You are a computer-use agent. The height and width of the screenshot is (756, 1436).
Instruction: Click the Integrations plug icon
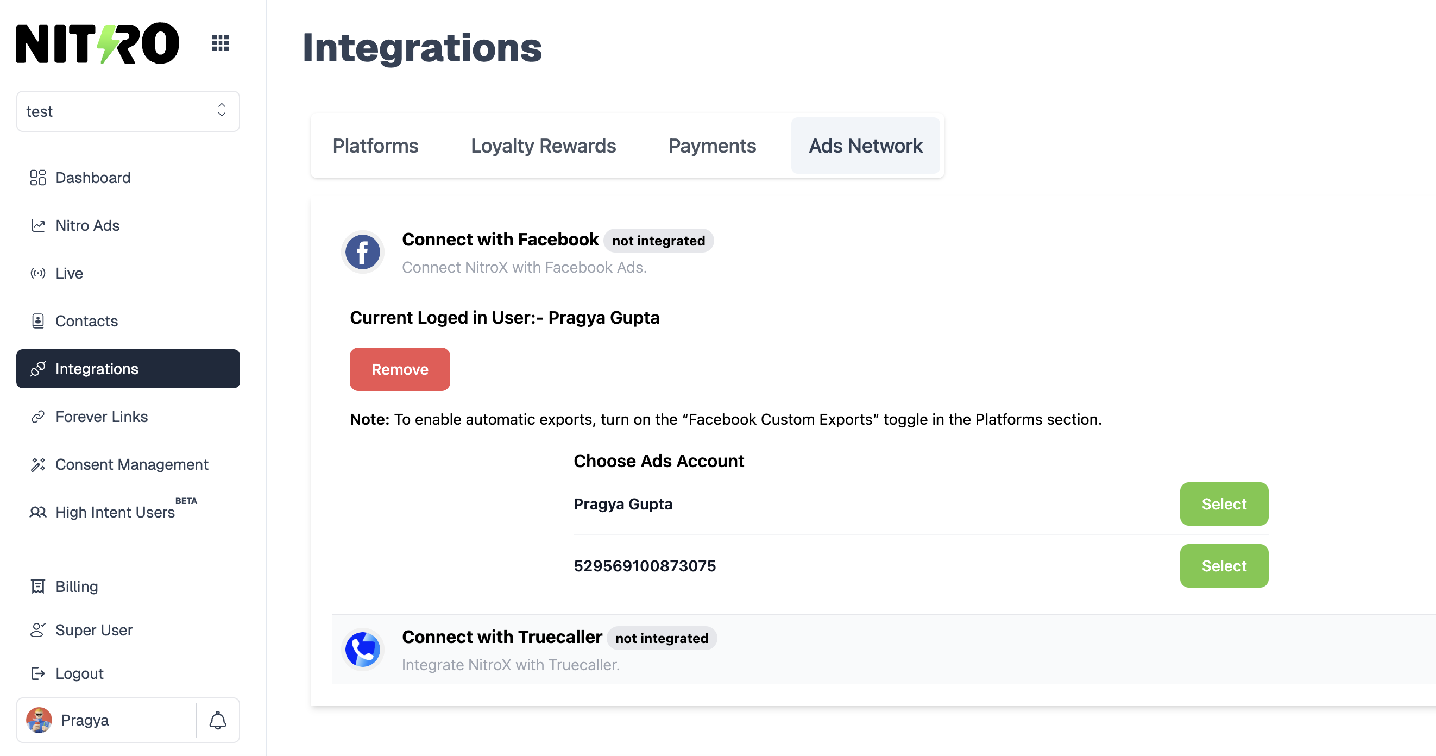(38, 369)
